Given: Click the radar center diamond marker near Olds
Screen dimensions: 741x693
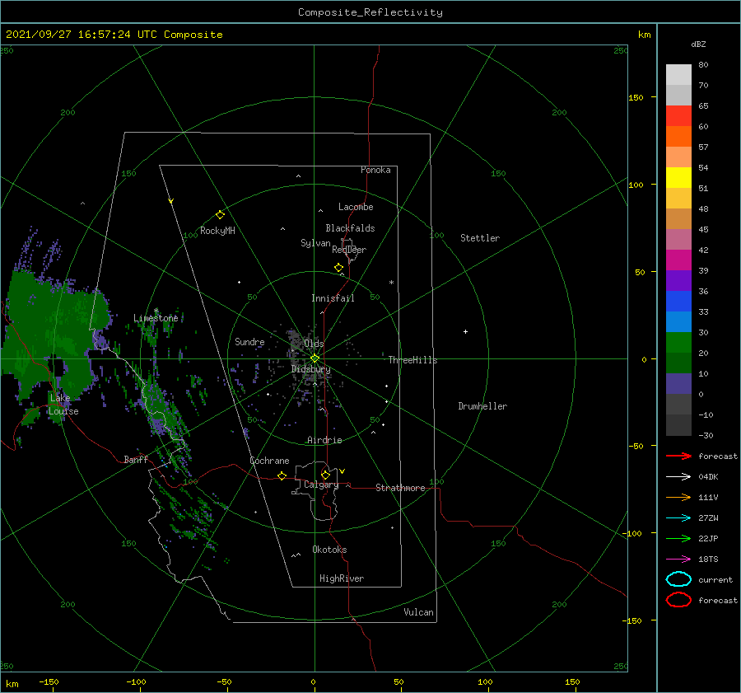Looking at the screenshot, I should [x=315, y=358].
